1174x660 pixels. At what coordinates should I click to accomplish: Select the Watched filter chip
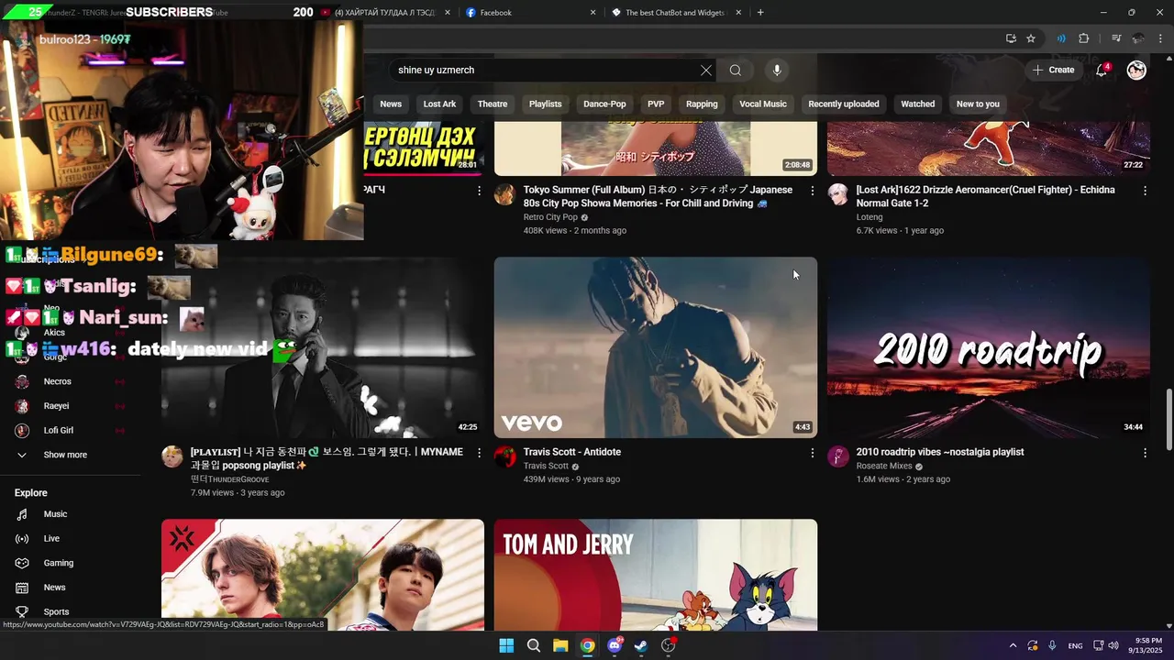(x=917, y=104)
